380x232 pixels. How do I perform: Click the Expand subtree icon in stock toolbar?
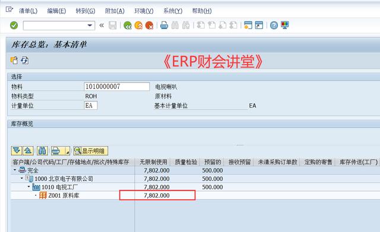[17, 151]
